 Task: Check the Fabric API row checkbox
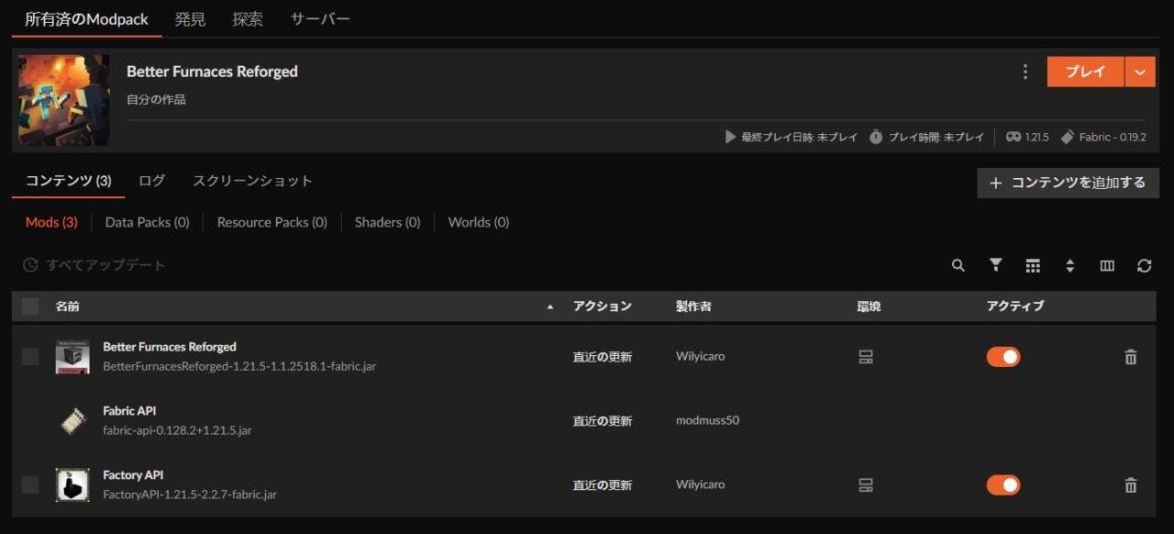(28, 420)
